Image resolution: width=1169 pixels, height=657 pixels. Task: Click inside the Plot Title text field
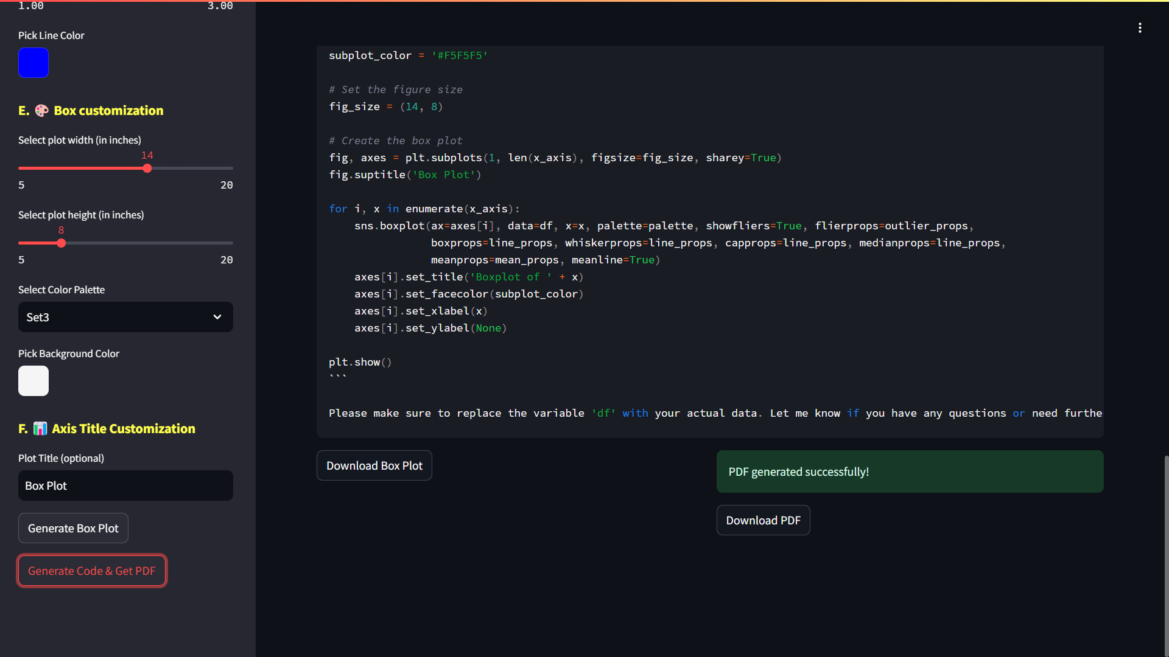pyautogui.click(x=125, y=485)
